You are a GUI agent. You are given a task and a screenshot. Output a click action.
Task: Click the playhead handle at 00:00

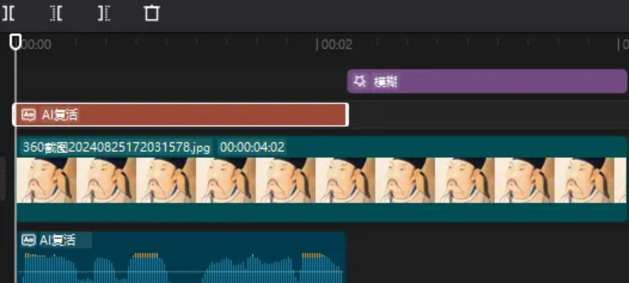(x=16, y=42)
